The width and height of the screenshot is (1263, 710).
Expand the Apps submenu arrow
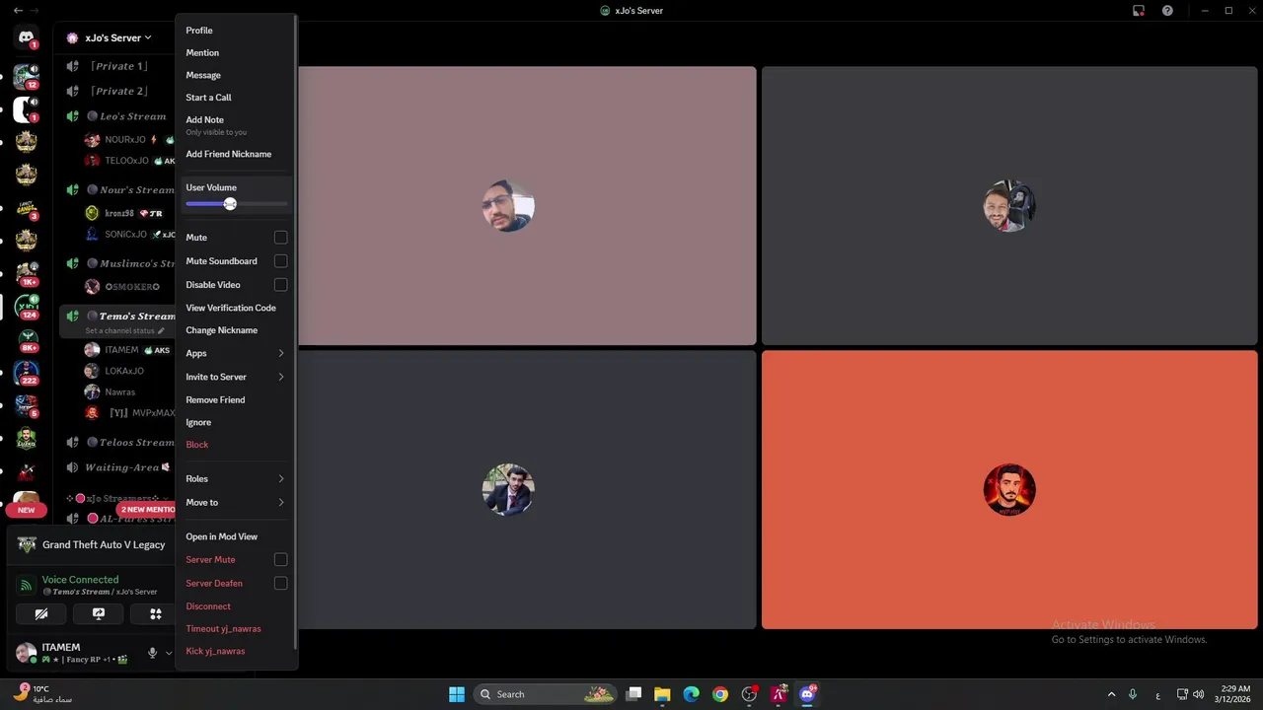[280, 353]
